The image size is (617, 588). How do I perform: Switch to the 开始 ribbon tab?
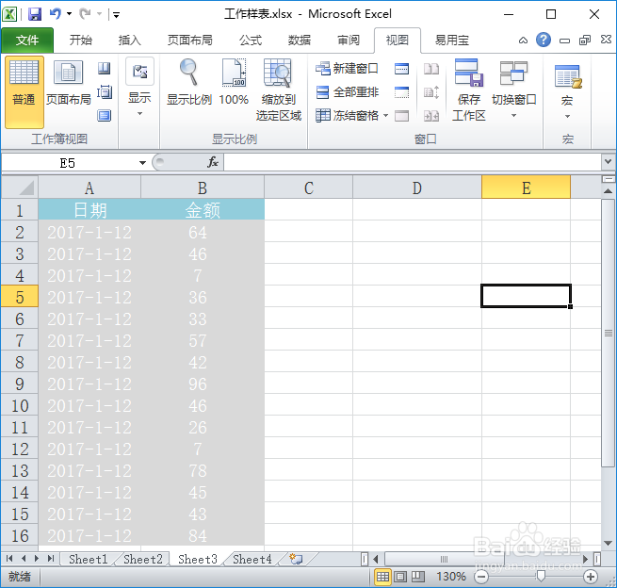(81, 41)
